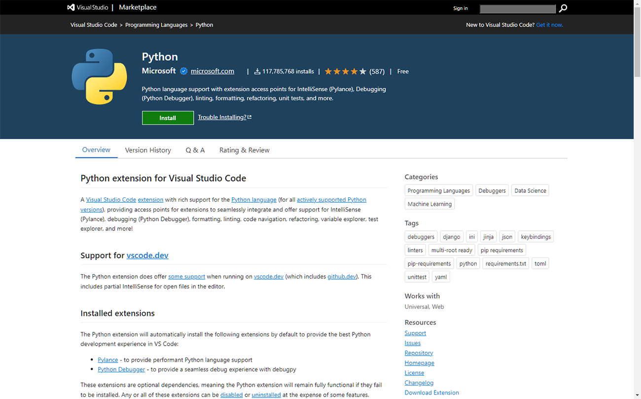The image size is (641, 399).
Task: Click the installs download icon
Action: pos(257,72)
